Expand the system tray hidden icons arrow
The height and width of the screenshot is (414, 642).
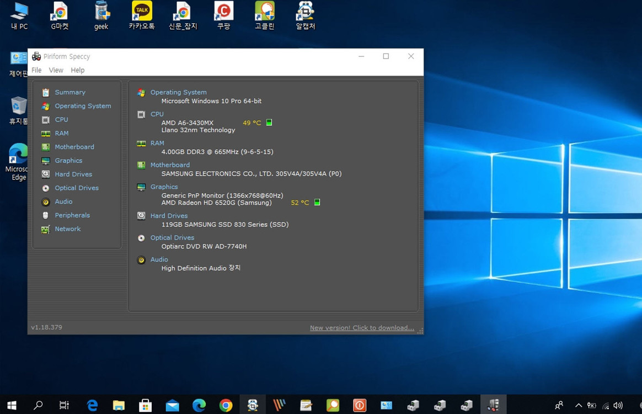(x=578, y=405)
